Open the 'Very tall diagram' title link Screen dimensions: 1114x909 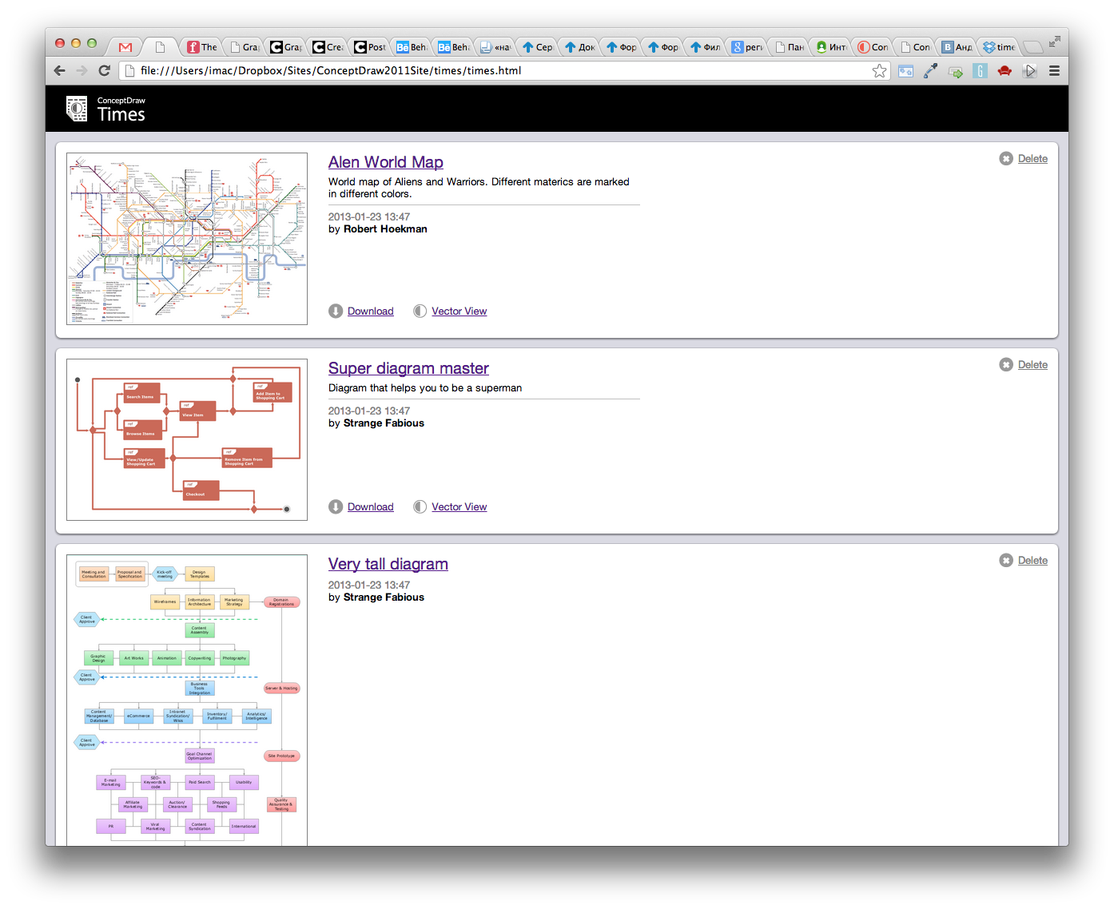point(388,564)
